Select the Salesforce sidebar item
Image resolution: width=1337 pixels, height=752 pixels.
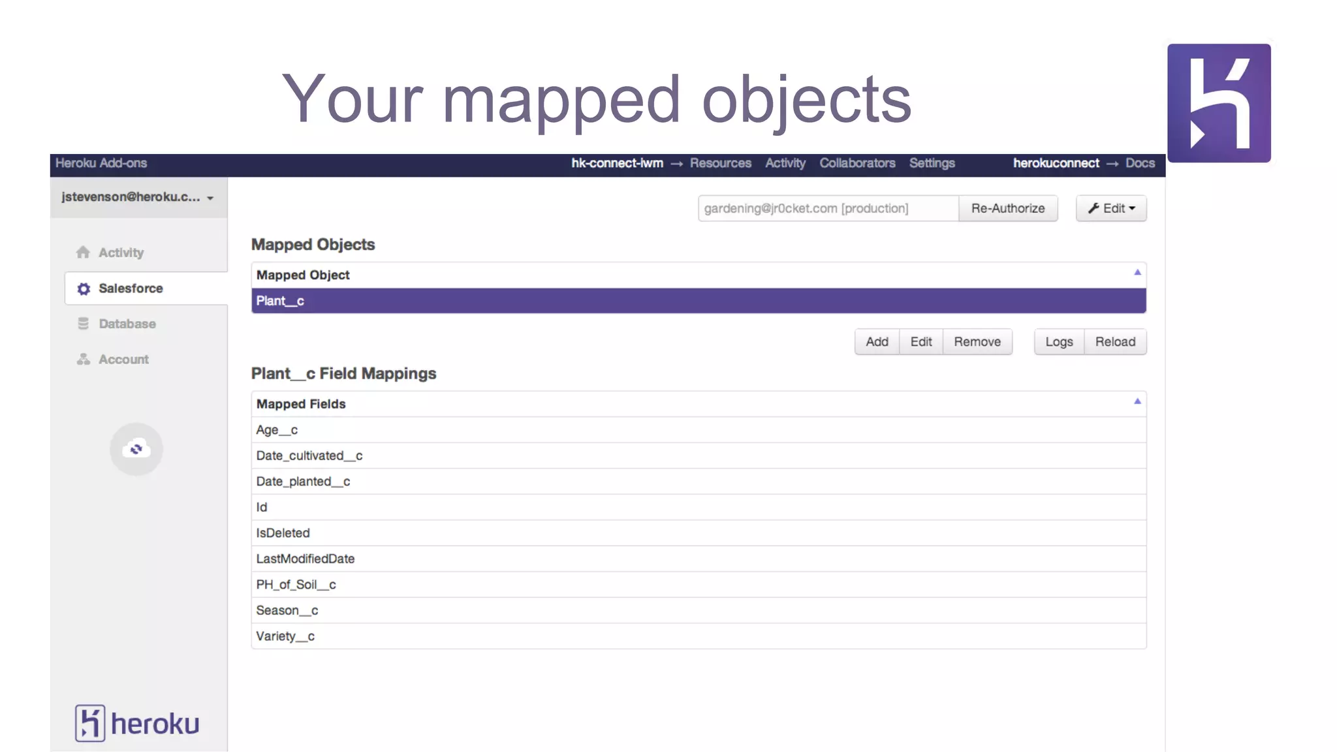[x=146, y=289]
